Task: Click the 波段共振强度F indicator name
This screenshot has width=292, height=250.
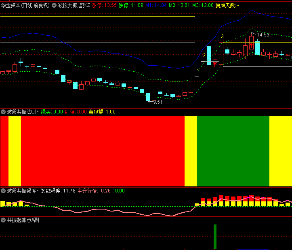Action: (23, 191)
